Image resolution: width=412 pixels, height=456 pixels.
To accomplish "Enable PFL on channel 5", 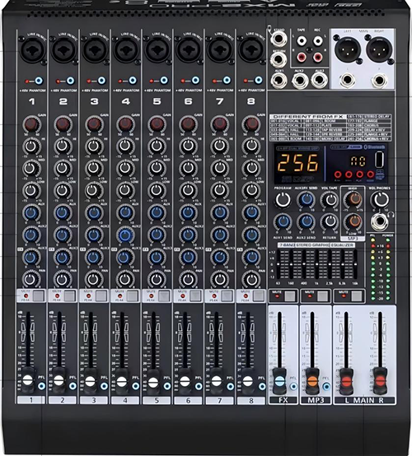I will [x=167, y=386].
